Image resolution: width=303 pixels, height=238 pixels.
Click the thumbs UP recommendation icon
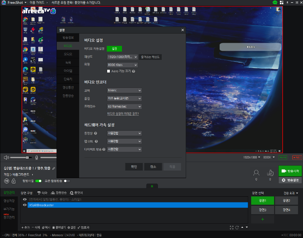click(x=270, y=172)
